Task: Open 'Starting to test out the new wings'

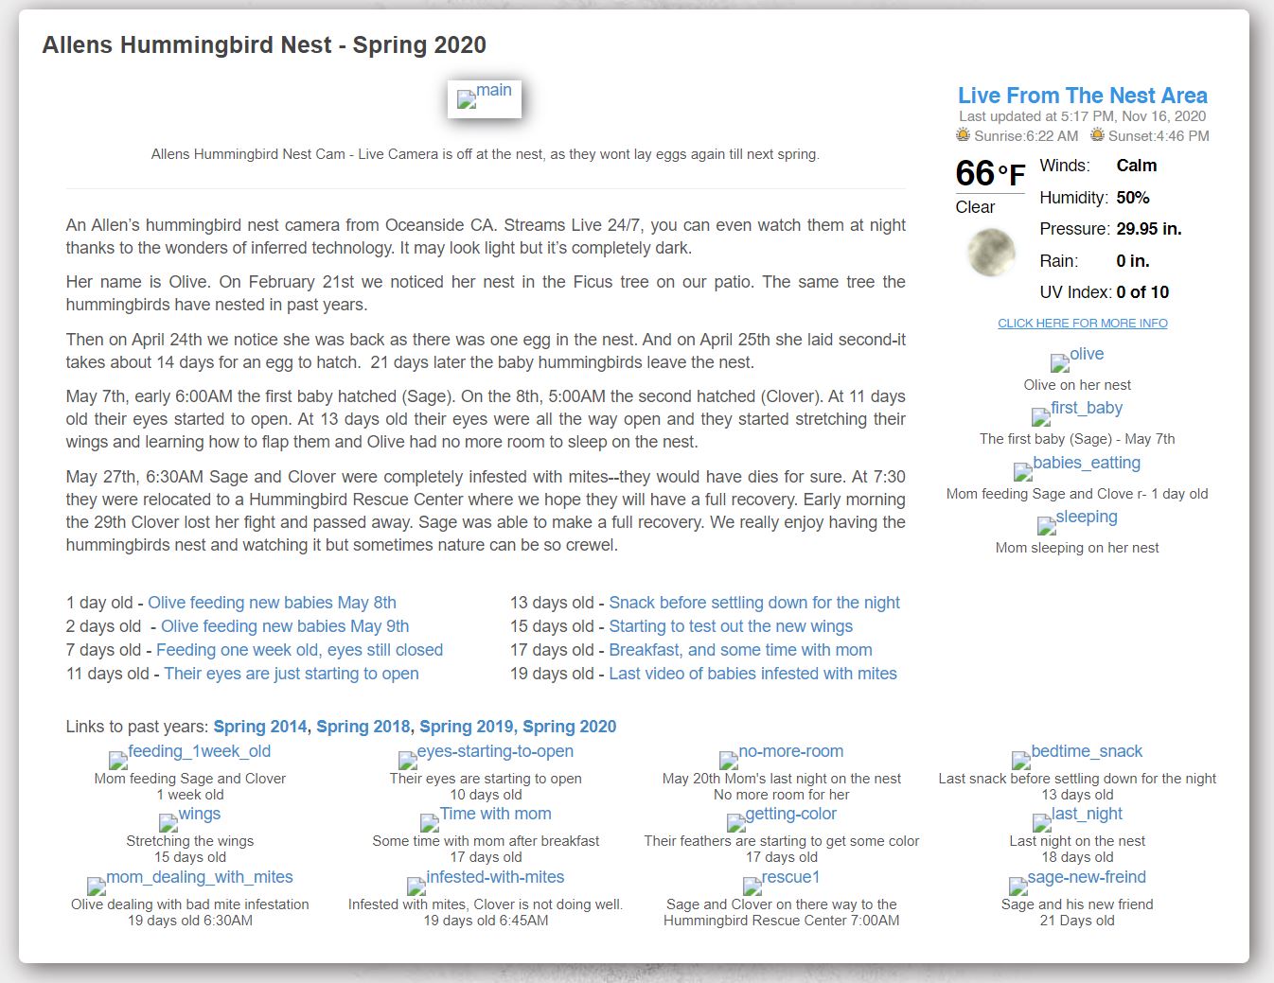Action: [x=731, y=626]
